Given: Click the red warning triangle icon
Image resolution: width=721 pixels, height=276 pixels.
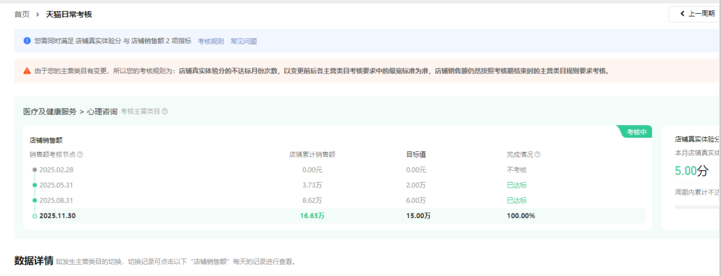Looking at the screenshot, I should 27,71.
